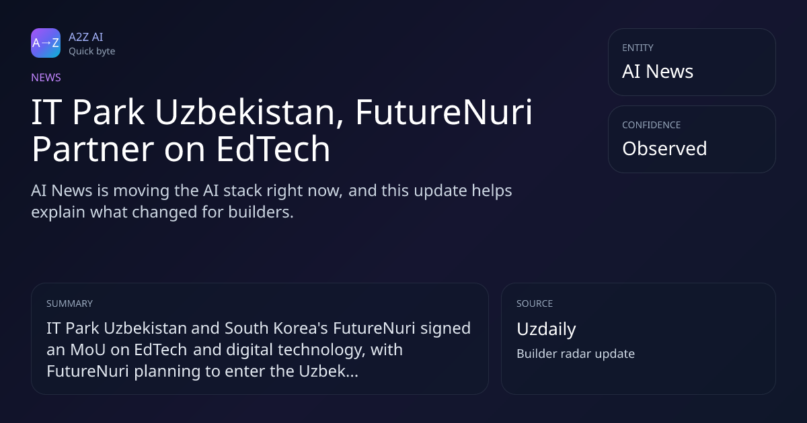Viewport: 807px width, 423px height.
Task: Open the Confidence card showing Observed
Action: [691, 139]
